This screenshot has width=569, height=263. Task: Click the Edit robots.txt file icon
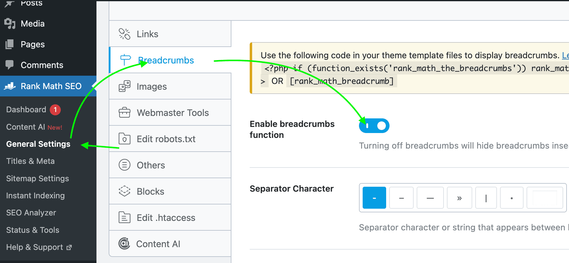coord(125,139)
